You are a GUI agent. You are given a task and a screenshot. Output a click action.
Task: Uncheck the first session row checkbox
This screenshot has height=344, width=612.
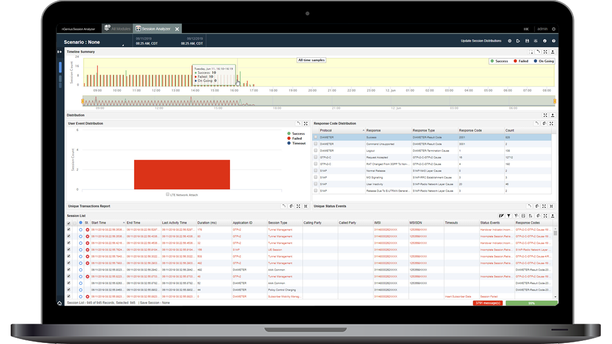[x=68, y=229]
